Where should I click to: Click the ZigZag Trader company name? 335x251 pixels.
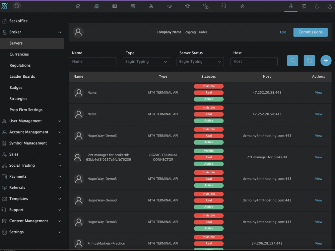[196, 32]
